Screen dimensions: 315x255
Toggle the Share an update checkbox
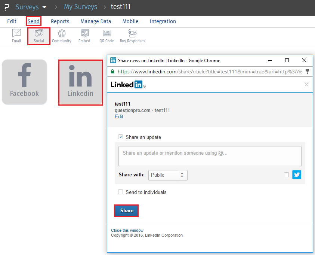point(121,137)
